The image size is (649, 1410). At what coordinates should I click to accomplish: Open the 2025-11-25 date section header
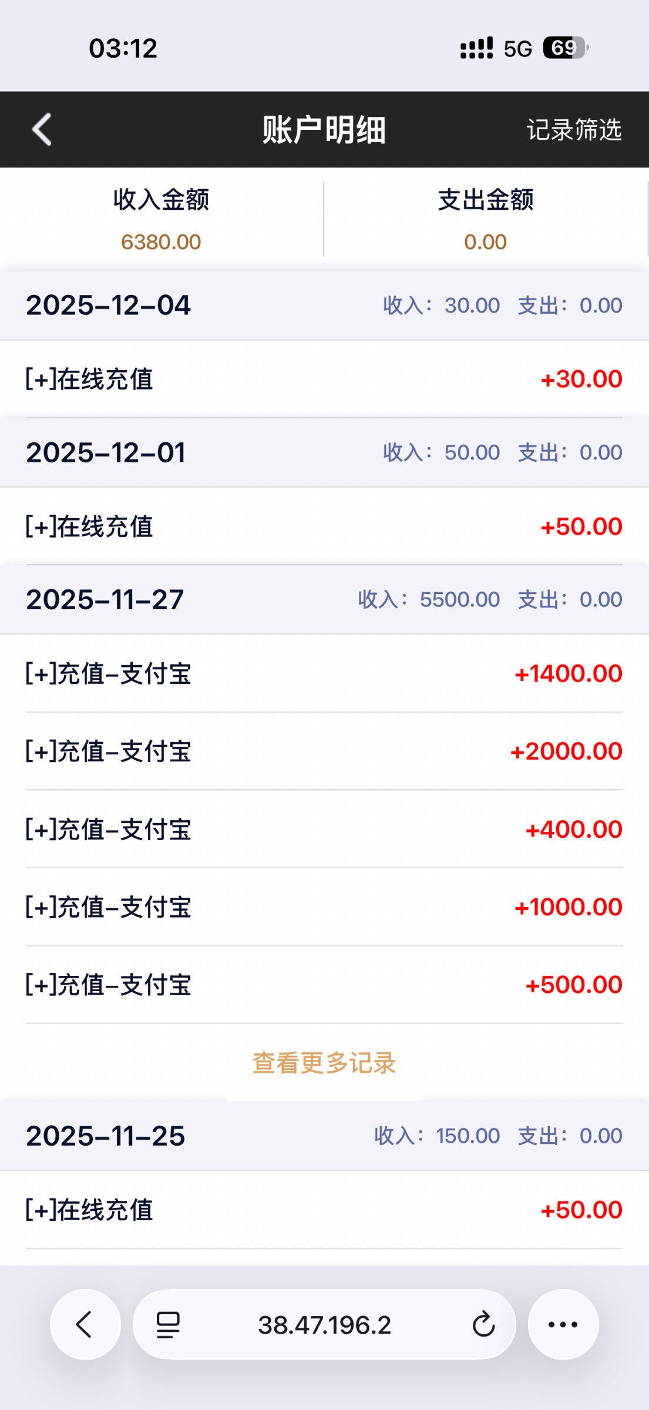coord(324,1136)
